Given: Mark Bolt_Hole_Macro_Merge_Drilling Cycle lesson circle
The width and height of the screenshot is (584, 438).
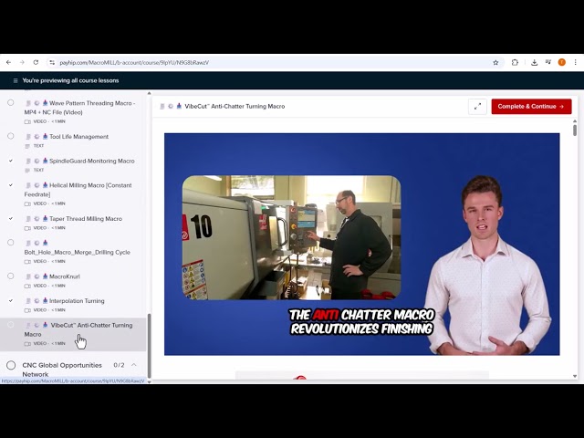Looking at the screenshot, I should [x=11, y=243].
